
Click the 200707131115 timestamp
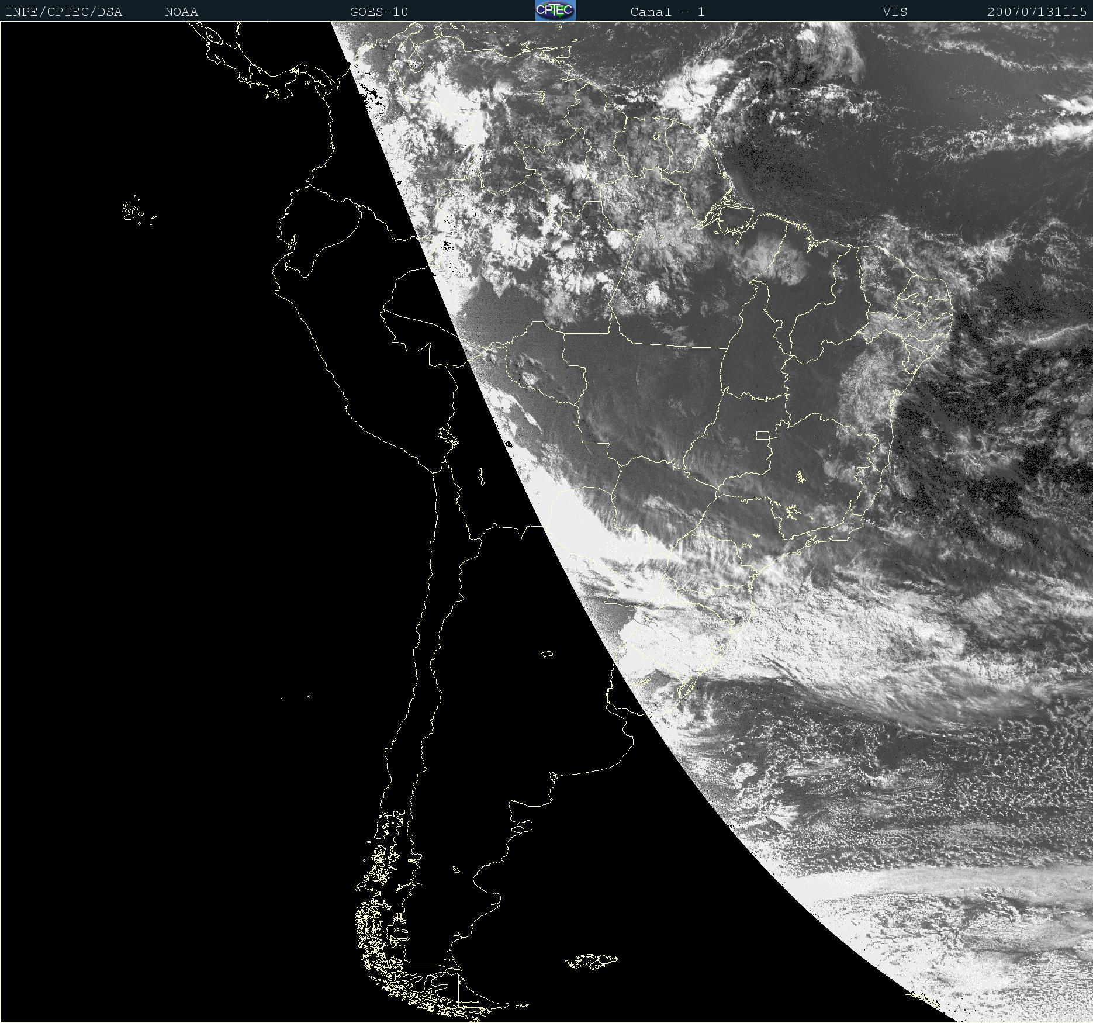[x=1037, y=12]
